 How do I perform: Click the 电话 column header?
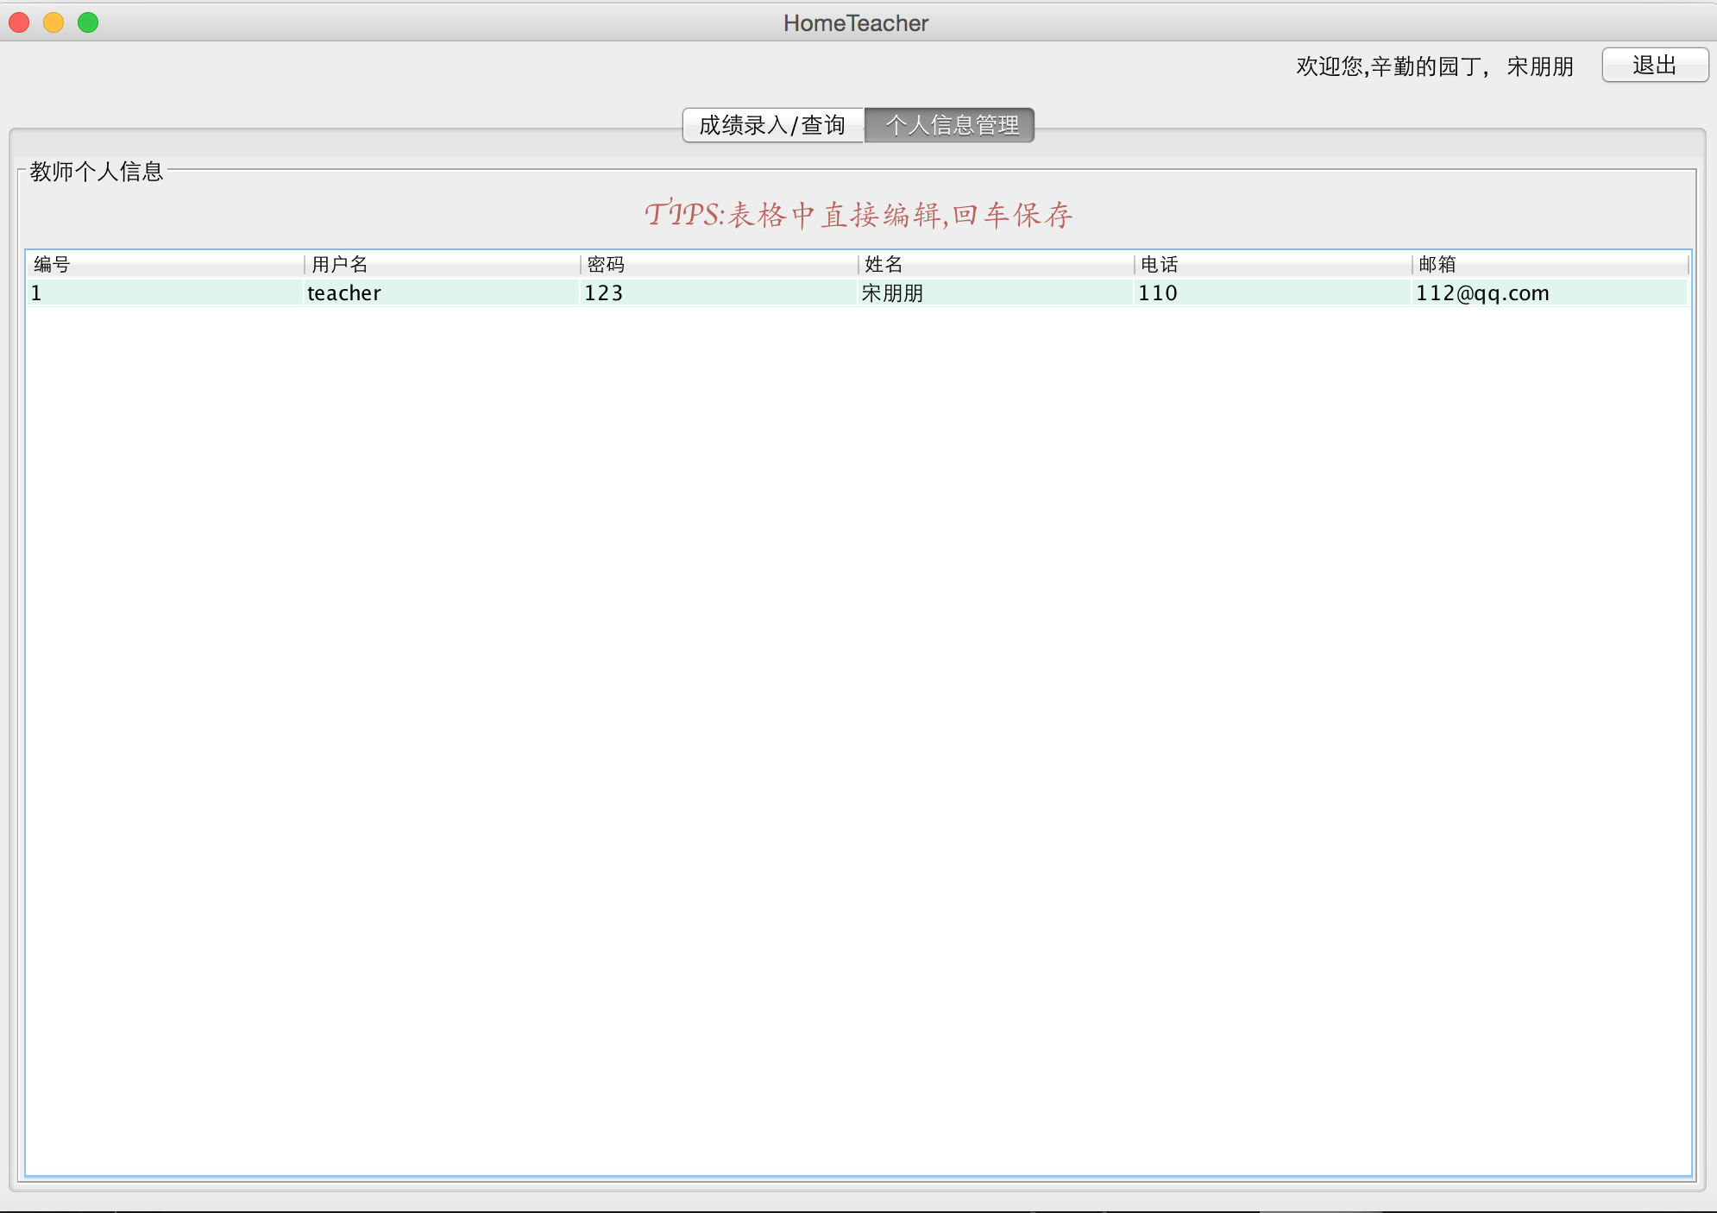pyautogui.click(x=1274, y=264)
